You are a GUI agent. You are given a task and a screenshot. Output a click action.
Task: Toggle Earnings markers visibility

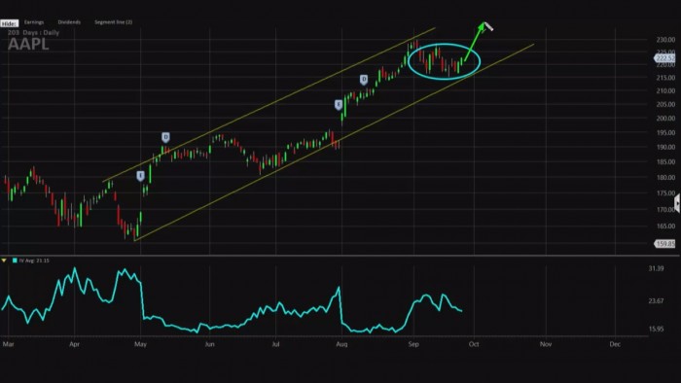coord(34,22)
